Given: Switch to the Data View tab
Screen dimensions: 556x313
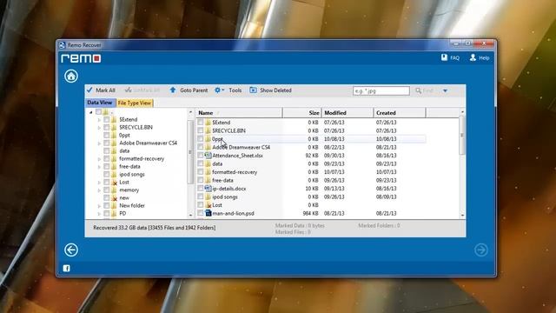Looking at the screenshot, I should coord(100,103).
